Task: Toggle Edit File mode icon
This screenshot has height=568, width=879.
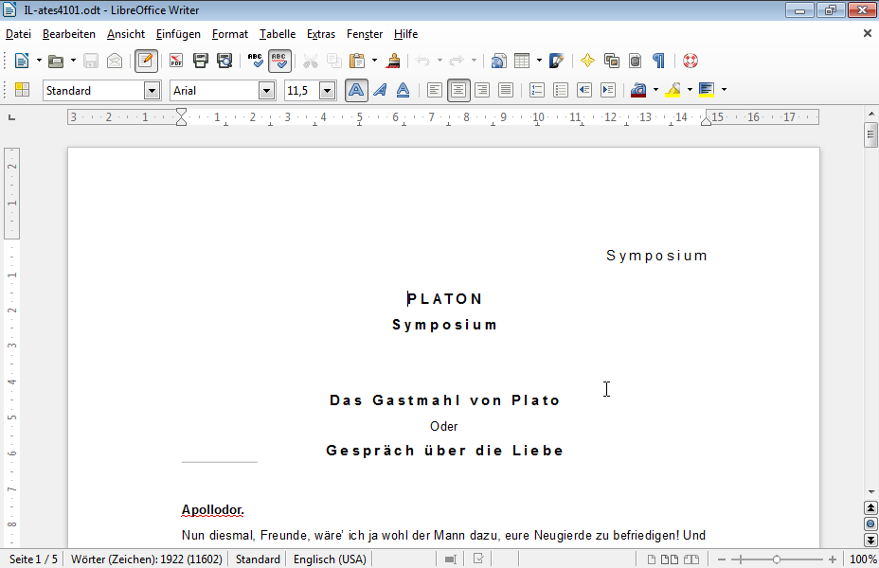Action: [x=146, y=61]
